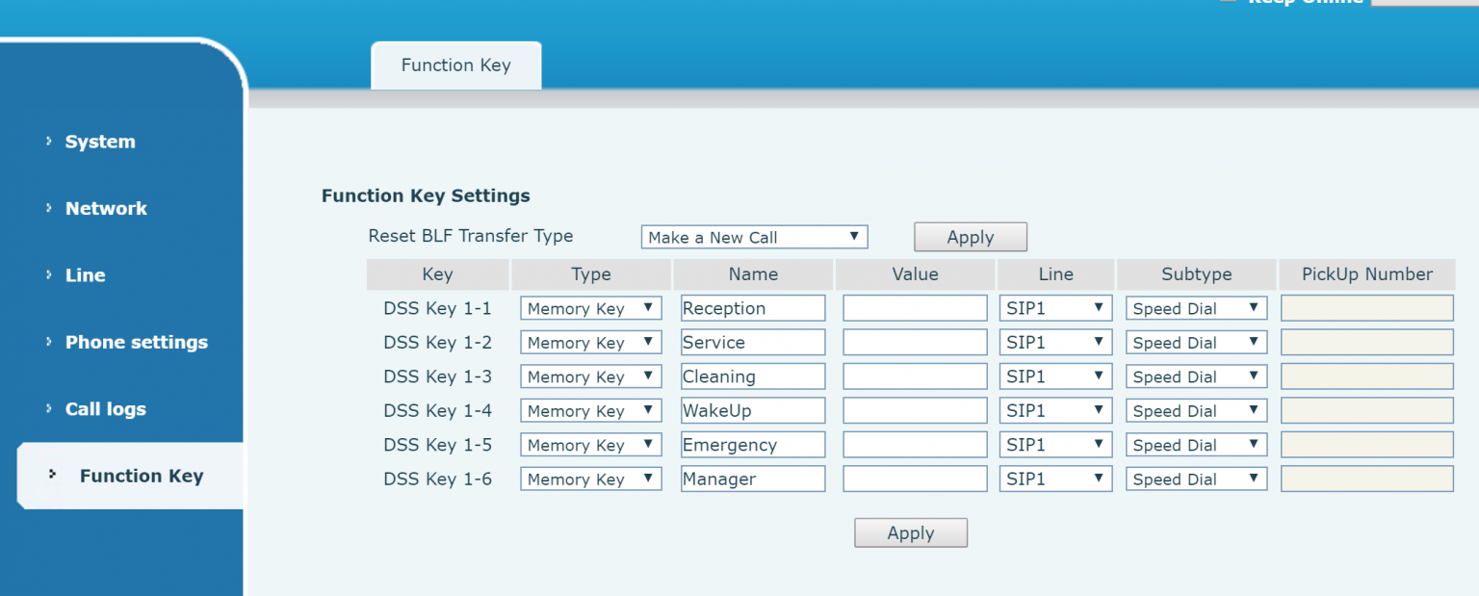Click the Value field in Manager row

click(915, 479)
